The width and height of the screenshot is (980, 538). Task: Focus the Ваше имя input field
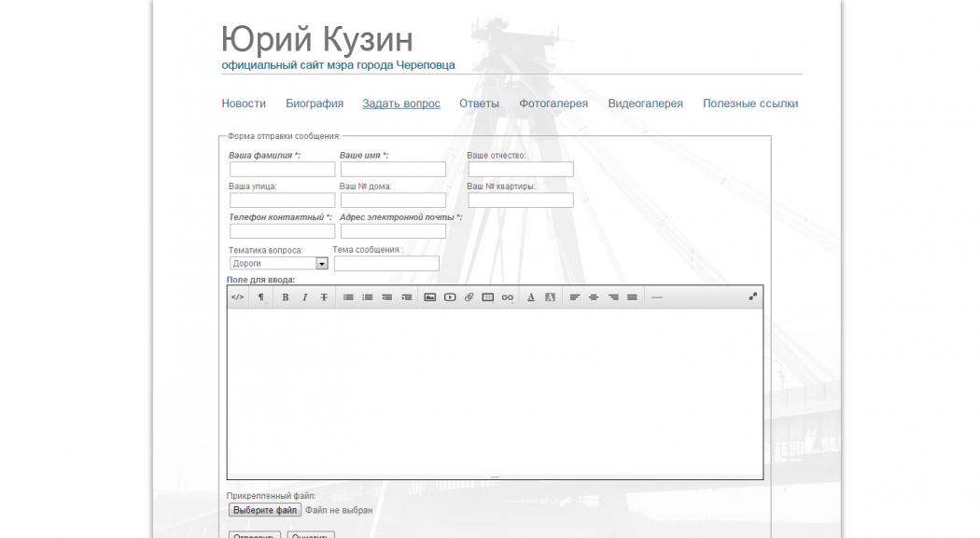pyautogui.click(x=393, y=169)
